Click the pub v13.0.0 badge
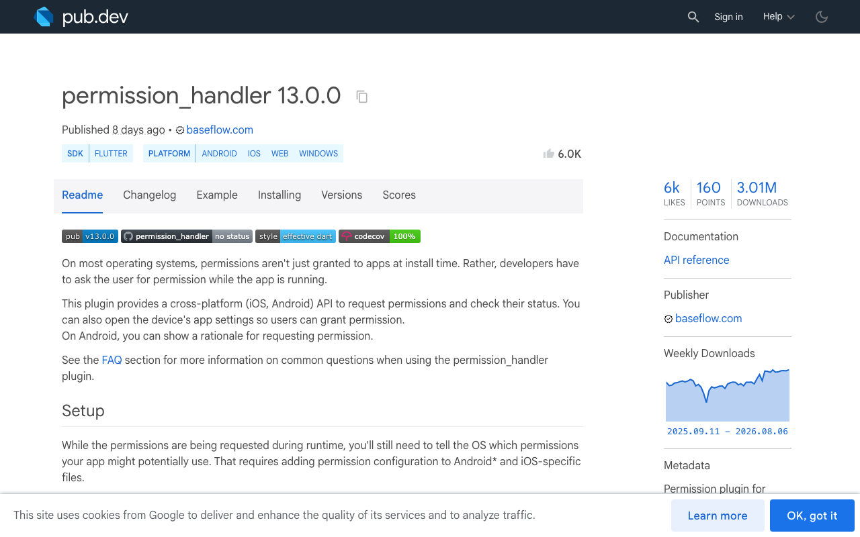The height and width of the screenshot is (537, 860). click(90, 236)
